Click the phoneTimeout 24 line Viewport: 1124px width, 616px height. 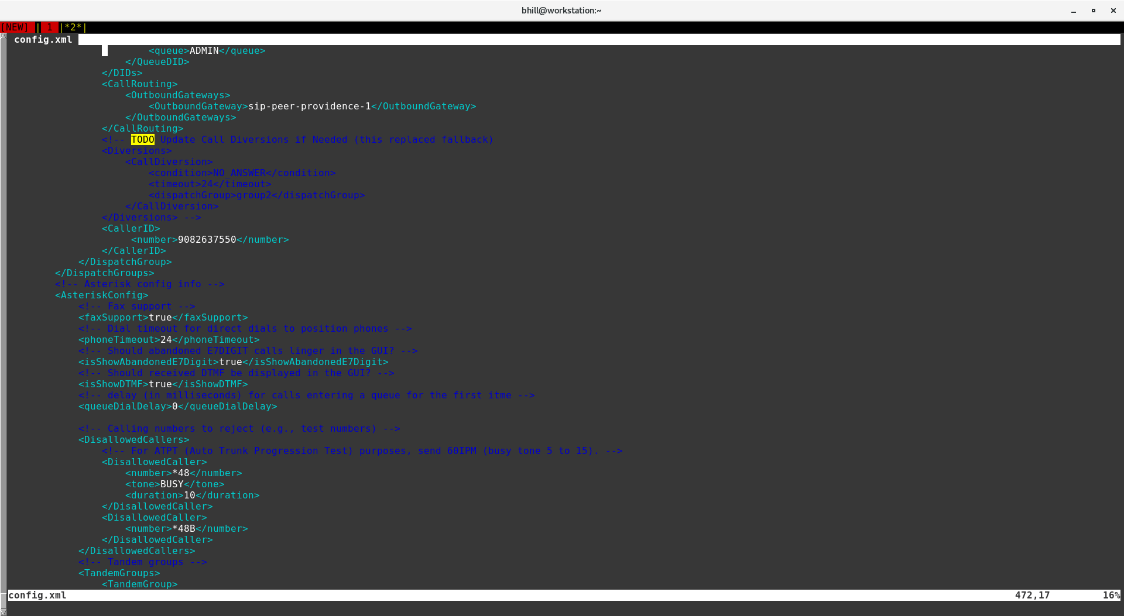tap(169, 339)
